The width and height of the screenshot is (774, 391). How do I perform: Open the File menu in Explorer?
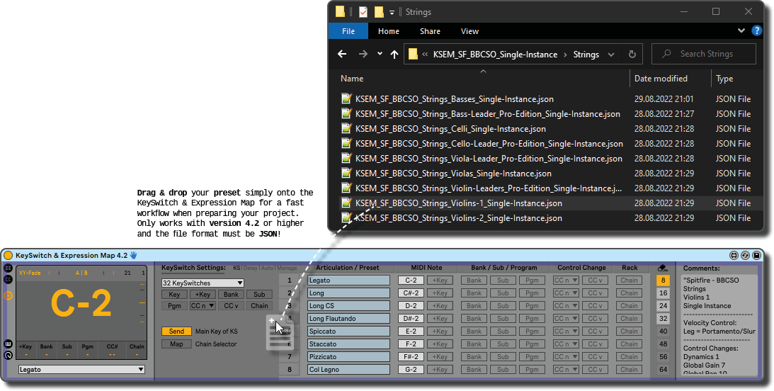point(348,31)
